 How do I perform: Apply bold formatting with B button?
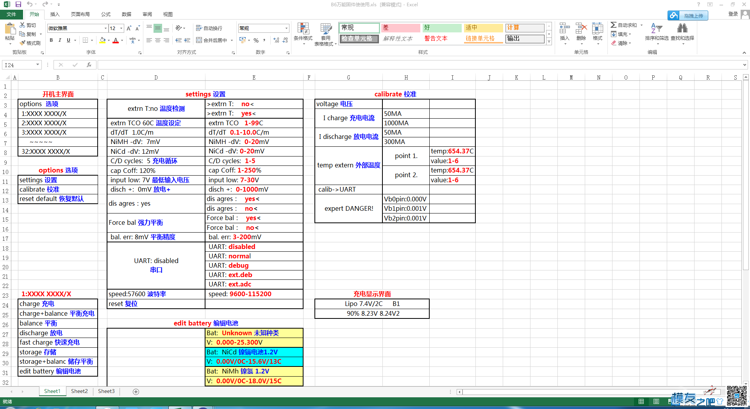(51, 40)
